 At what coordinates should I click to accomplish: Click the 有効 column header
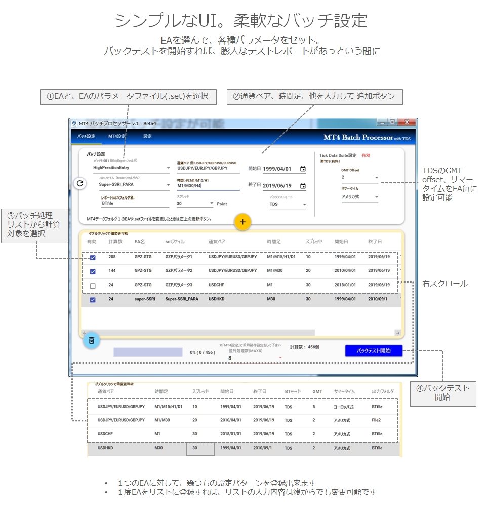(x=92, y=242)
